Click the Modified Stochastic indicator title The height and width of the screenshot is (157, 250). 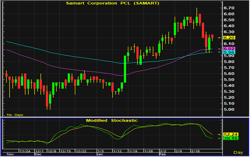112,120
